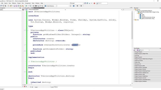Open the Refactor menu
Screen dimensions: 161x90
(14, 3)
